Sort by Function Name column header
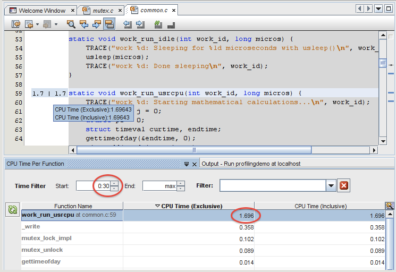Image resolution: width=396 pixels, height=272 pixels. click(73, 206)
